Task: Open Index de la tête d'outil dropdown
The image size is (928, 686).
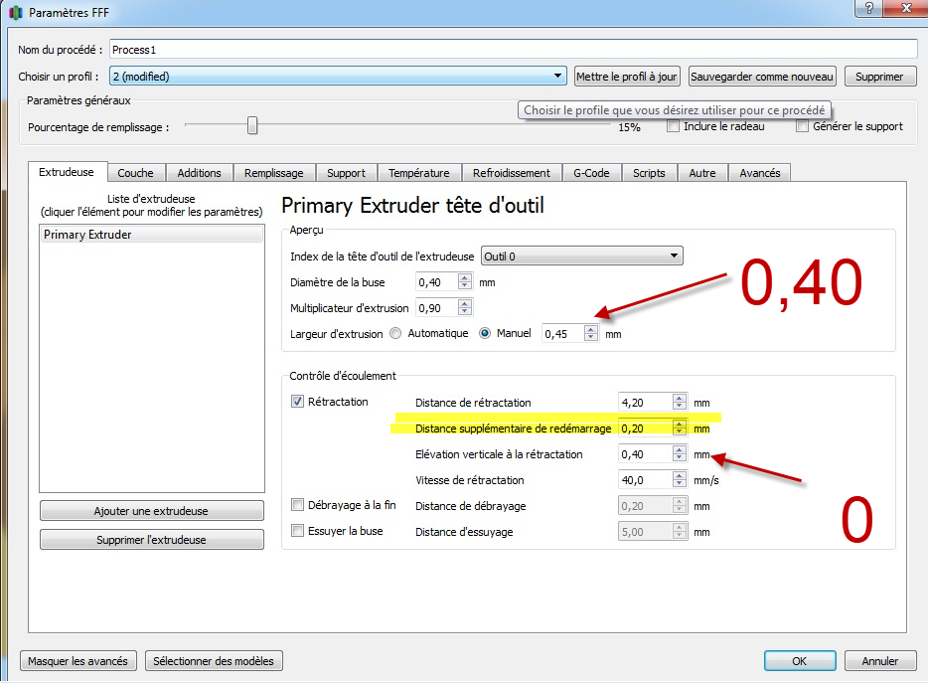Action: [582, 256]
